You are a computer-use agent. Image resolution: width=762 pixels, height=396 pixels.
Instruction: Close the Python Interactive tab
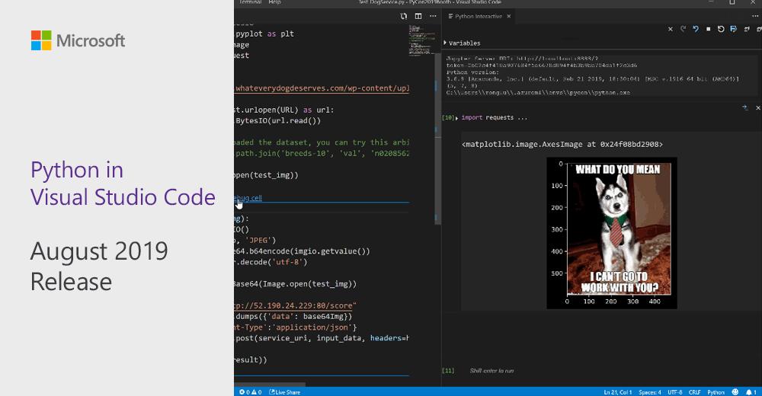click(x=509, y=16)
